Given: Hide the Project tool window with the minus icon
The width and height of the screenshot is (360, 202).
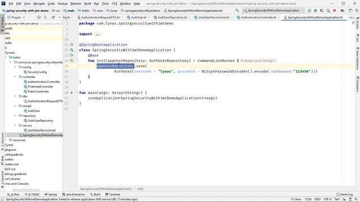Looking at the screenshot, I should [x=60, y=17].
